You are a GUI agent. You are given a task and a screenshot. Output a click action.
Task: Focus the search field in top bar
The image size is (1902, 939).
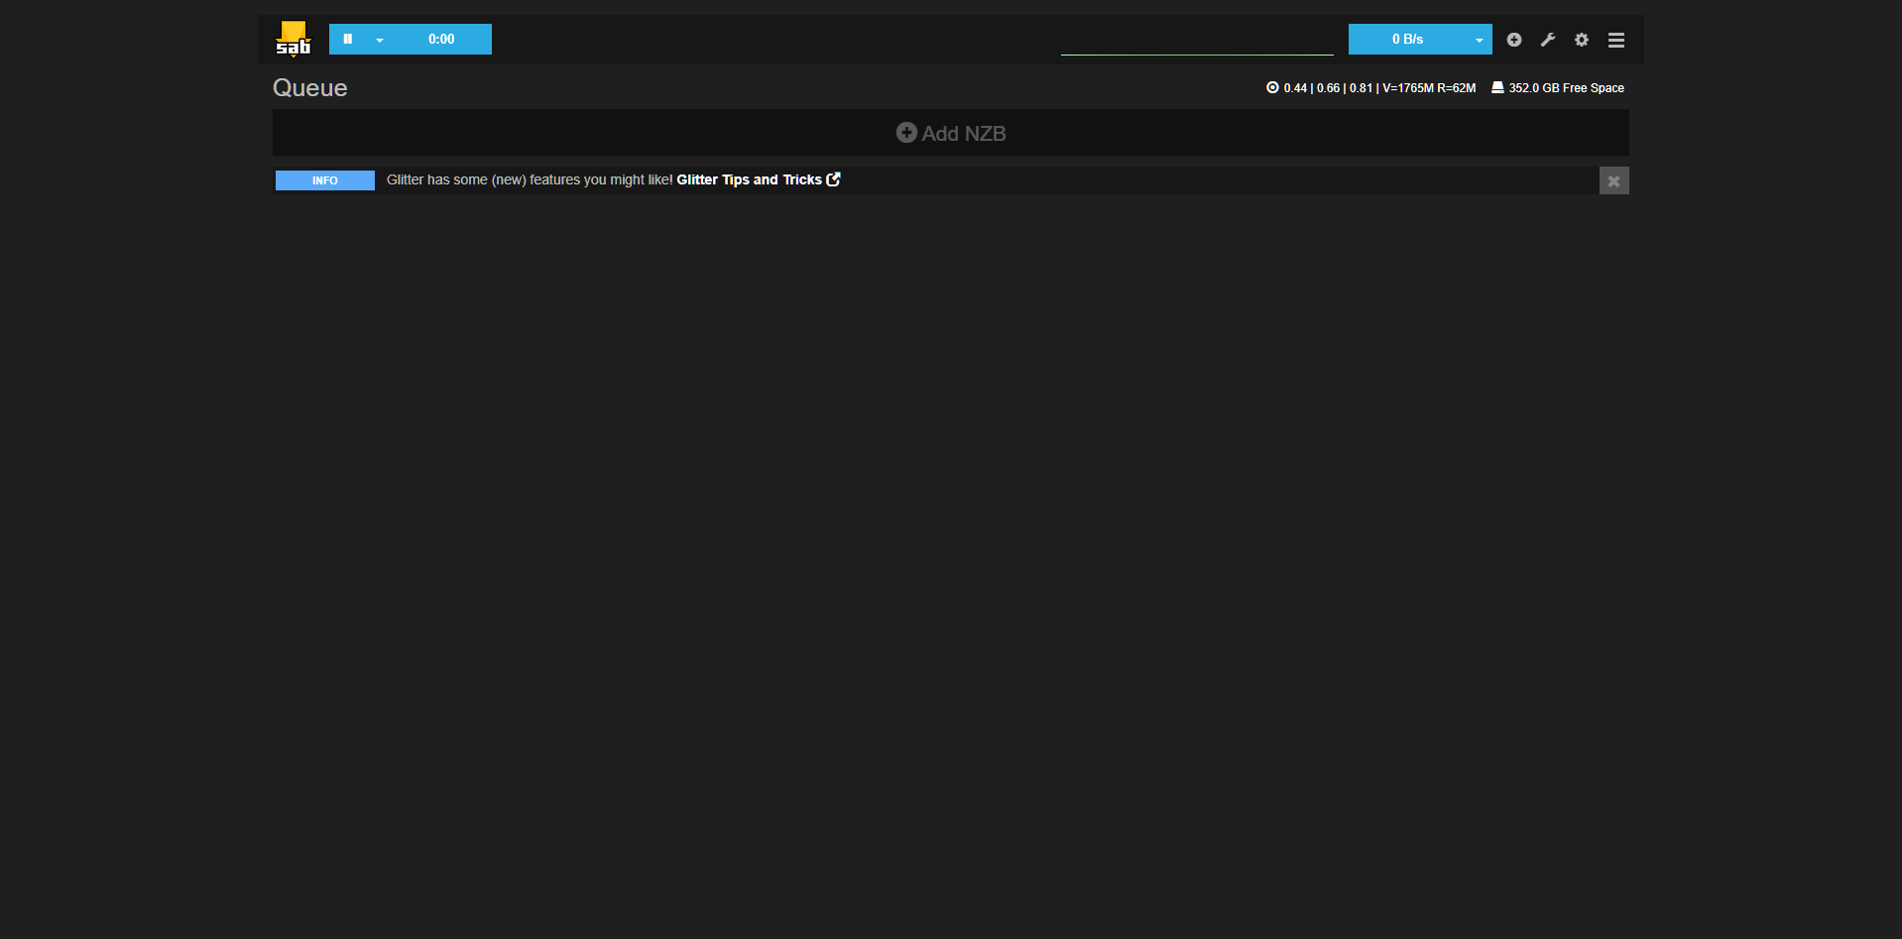(x=1196, y=42)
